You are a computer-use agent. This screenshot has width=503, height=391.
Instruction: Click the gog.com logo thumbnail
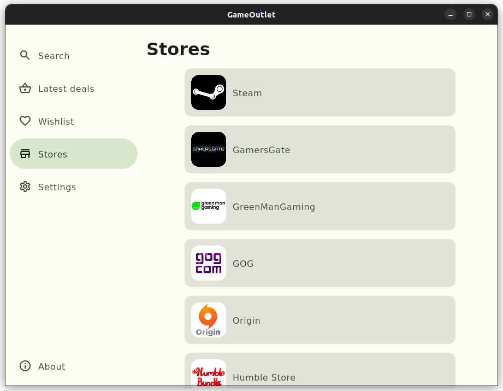pos(209,263)
